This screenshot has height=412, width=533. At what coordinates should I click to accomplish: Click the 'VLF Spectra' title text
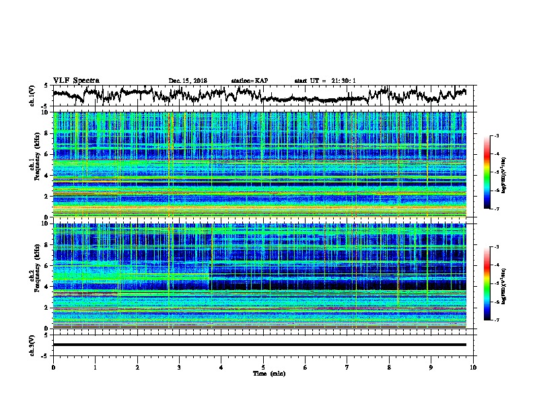[x=76, y=81]
